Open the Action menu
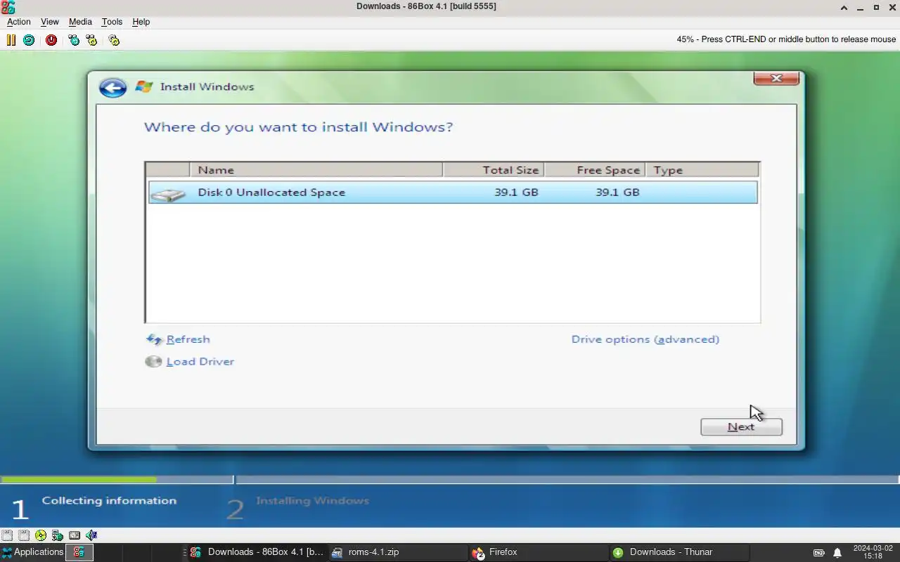Viewport: 900px width, 562px height. pyautogui.click(x=19, y=22)
